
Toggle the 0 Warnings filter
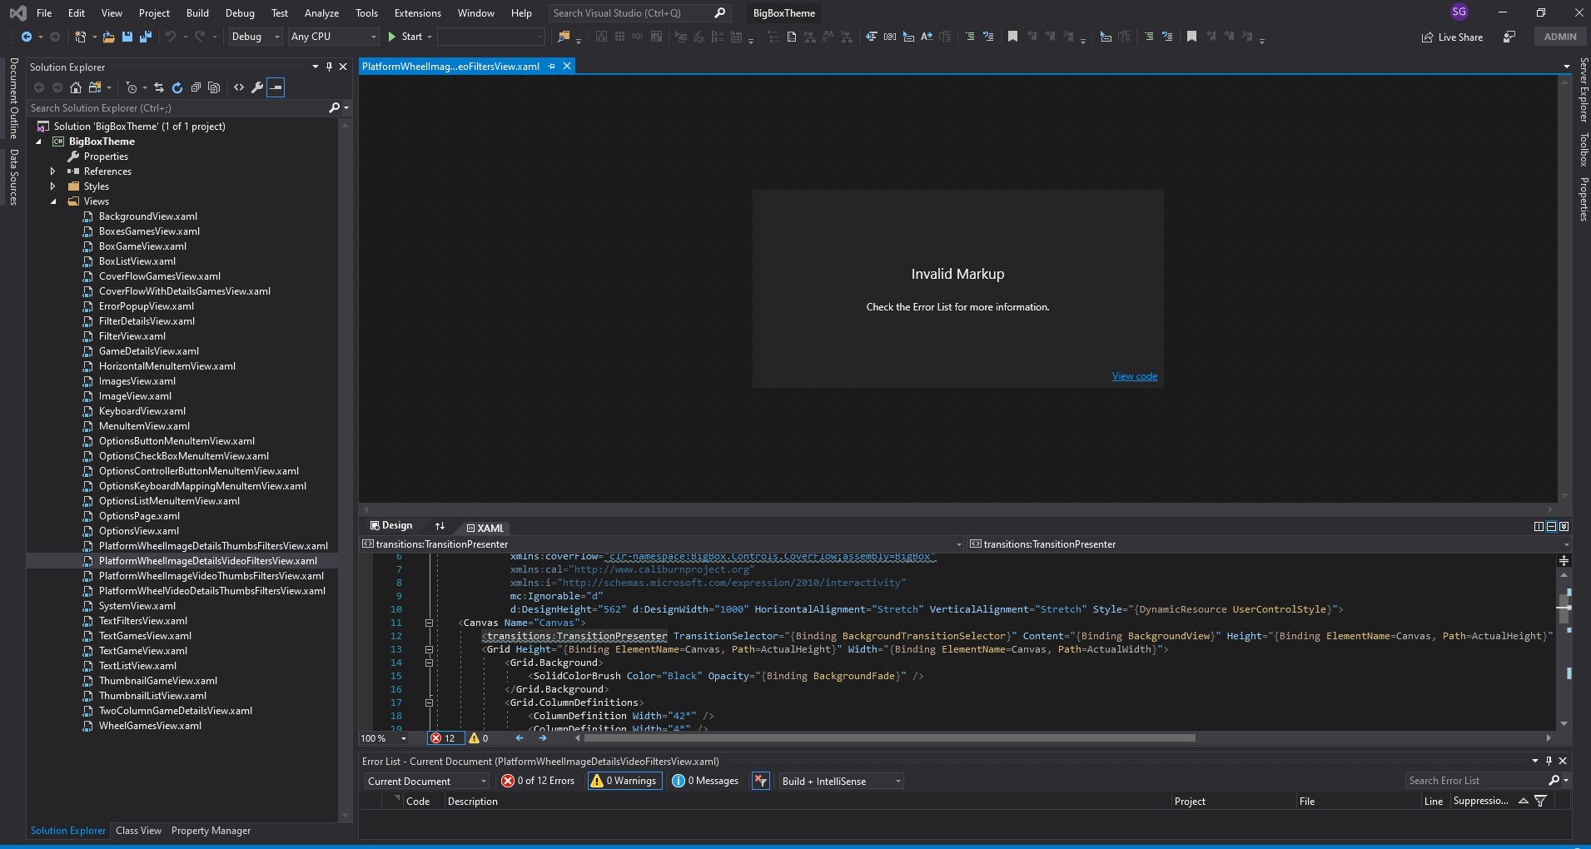624,781
